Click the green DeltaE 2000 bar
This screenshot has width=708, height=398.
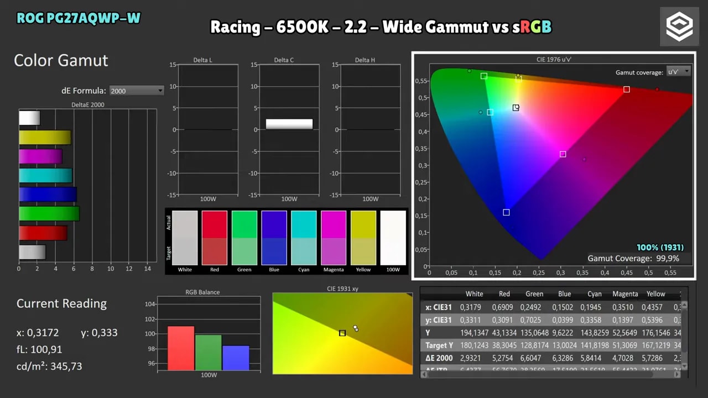(49, 213)
